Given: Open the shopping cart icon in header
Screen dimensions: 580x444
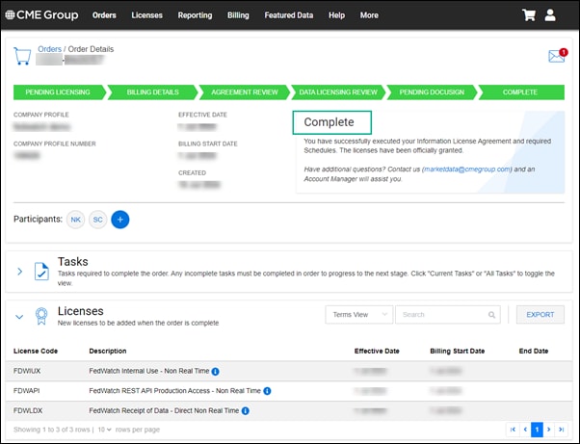Looking at the screenshot, I should pyautogui.click(x=528, y=15).
